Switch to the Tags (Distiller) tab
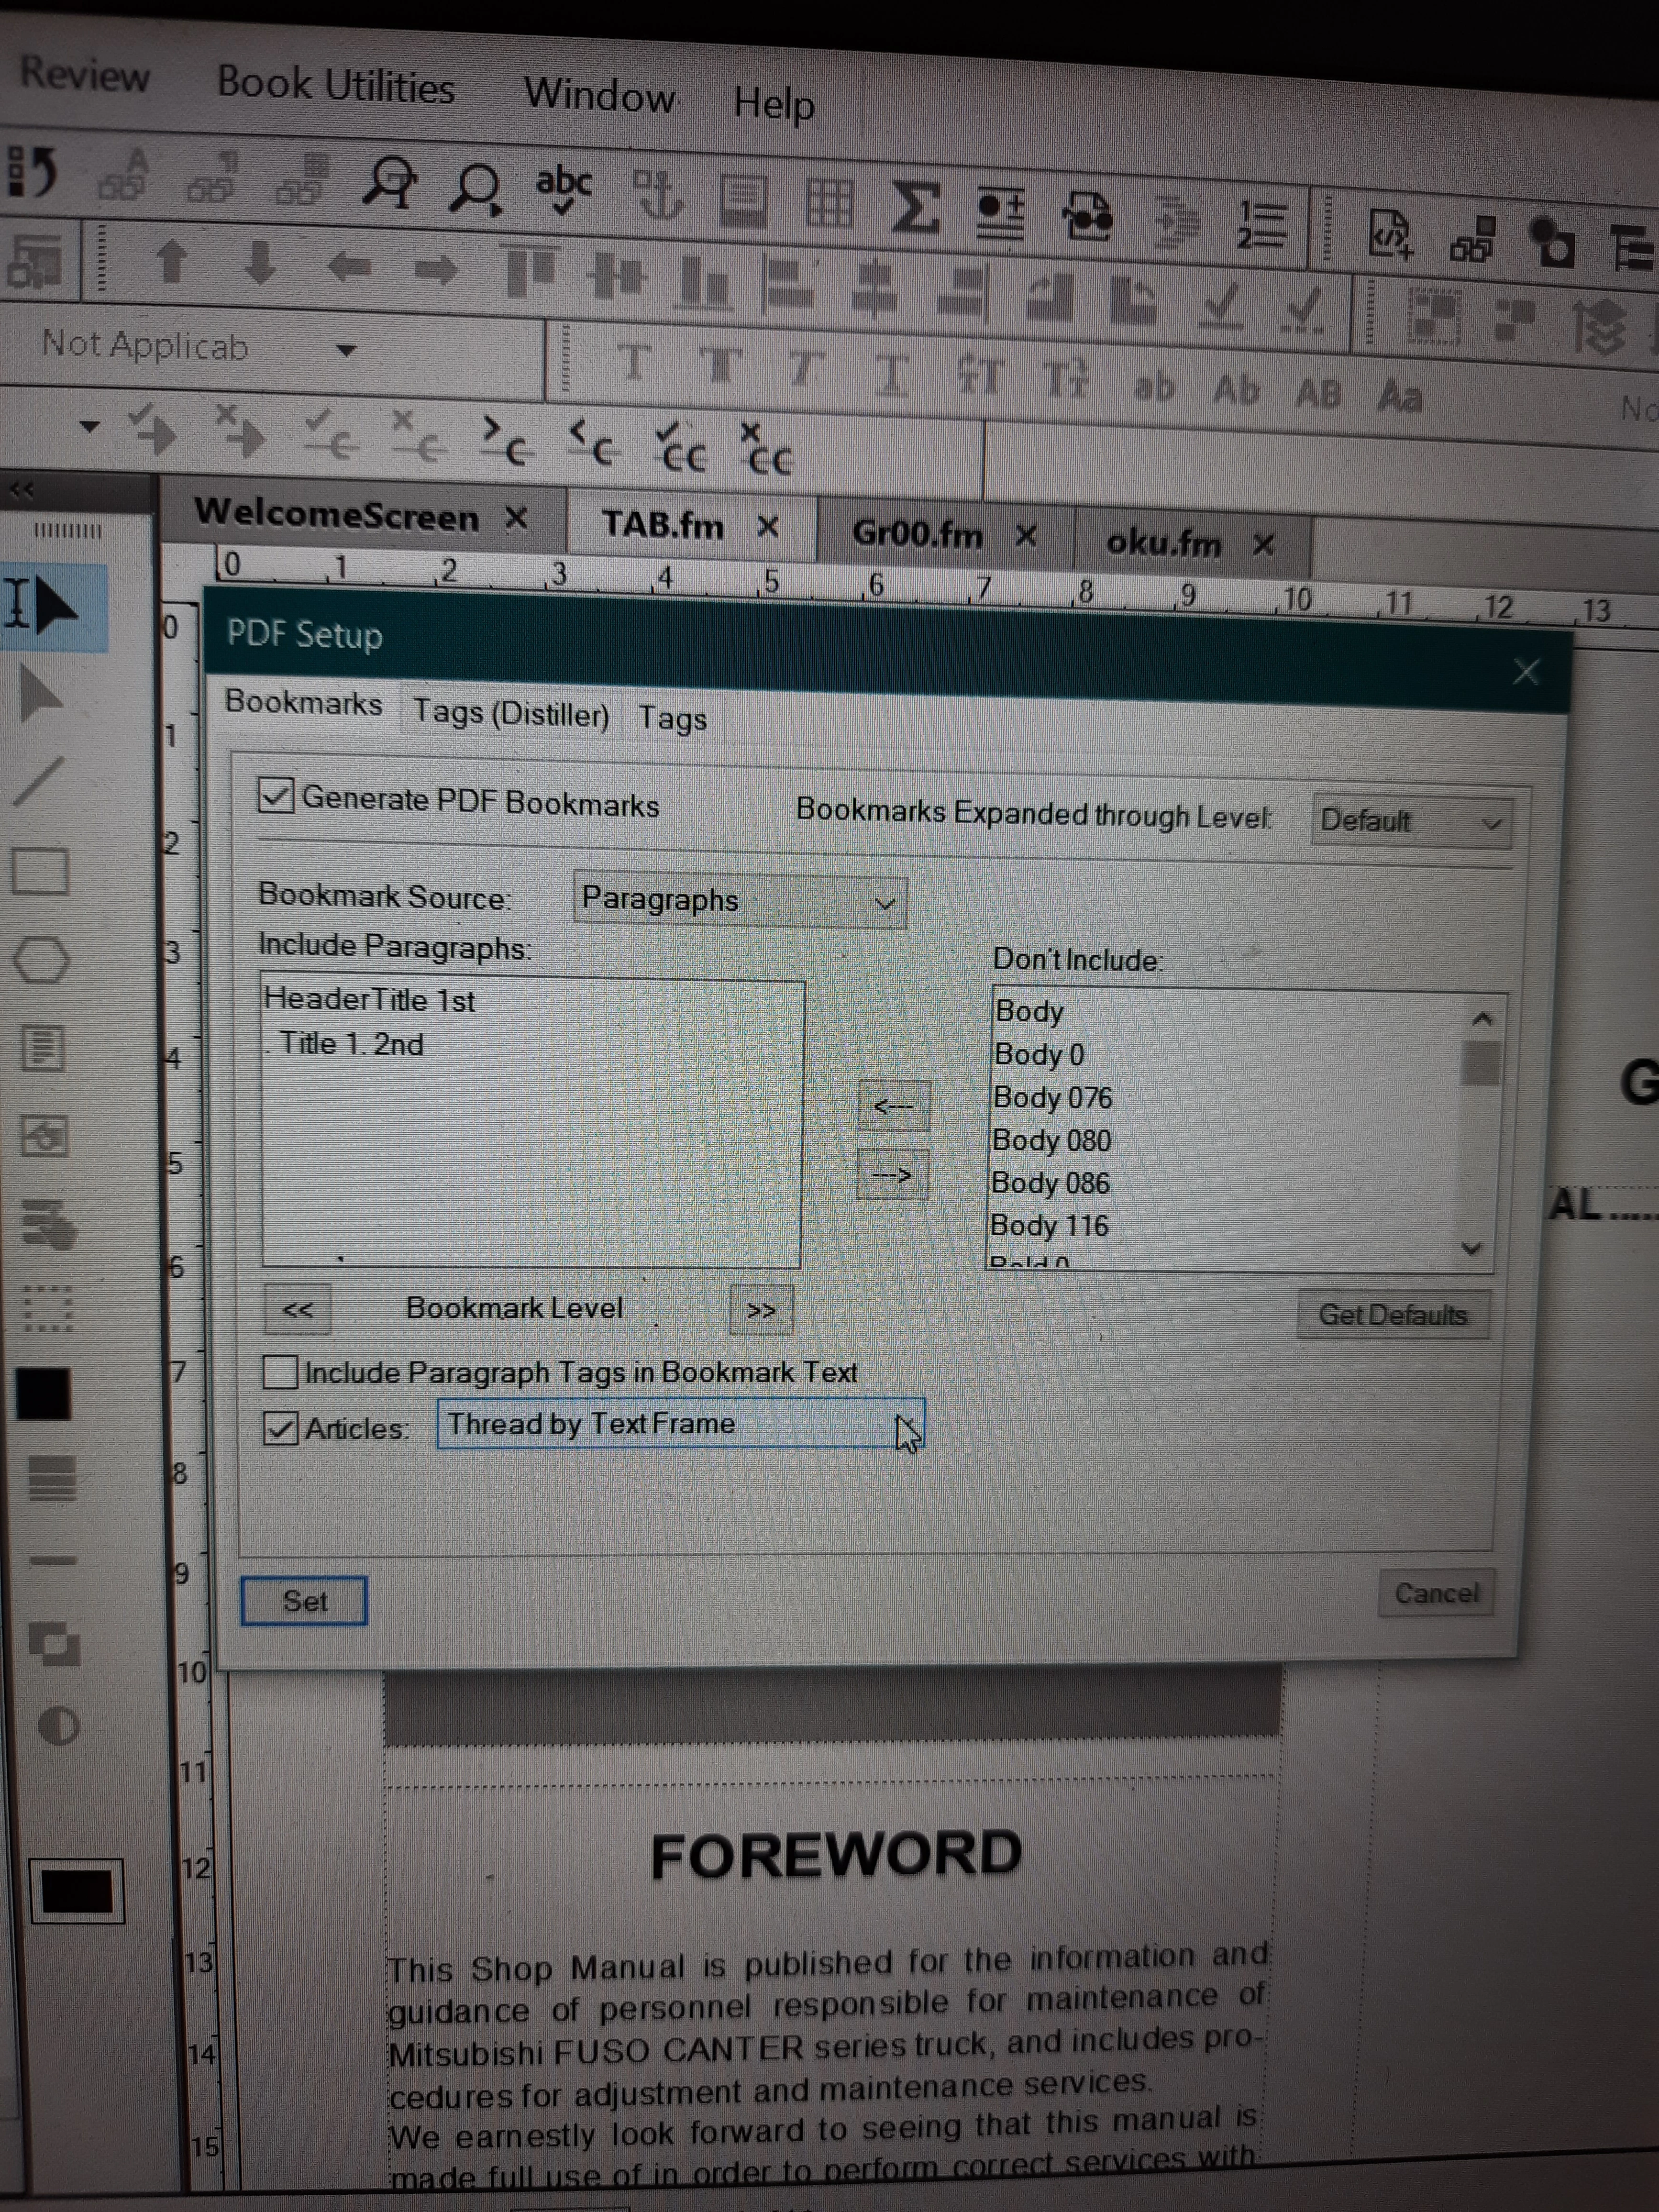This screenshot has height=2212, width=1659. coord(510,714)
